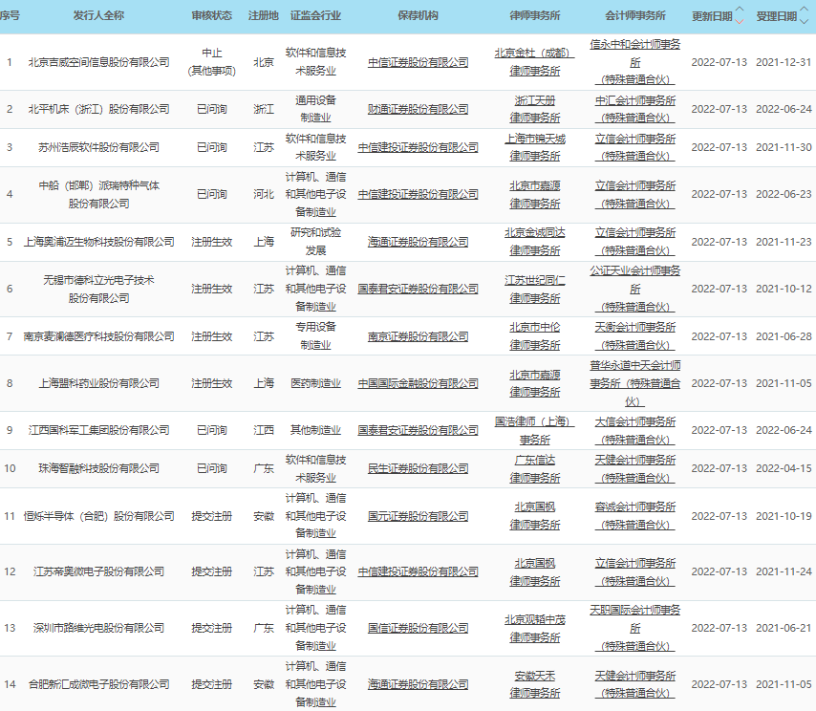The height and width of the screenshot is (711, 816).
Task: Sort ascending by 更新日期 up arrow
Action: coord(740,10)
